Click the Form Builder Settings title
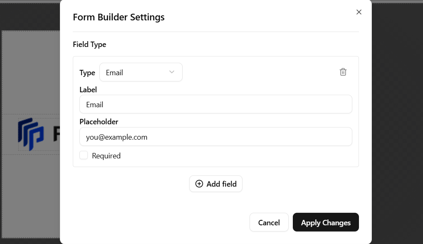423x244 pixels. [119, 17]
